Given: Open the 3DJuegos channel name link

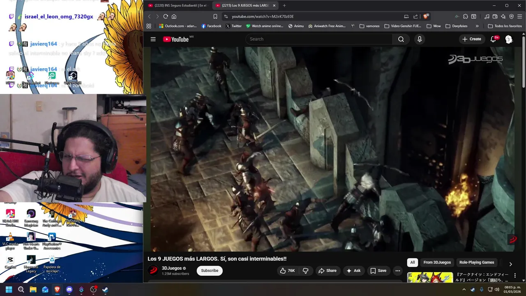Looking at the screenshot, I should (172, 268).
